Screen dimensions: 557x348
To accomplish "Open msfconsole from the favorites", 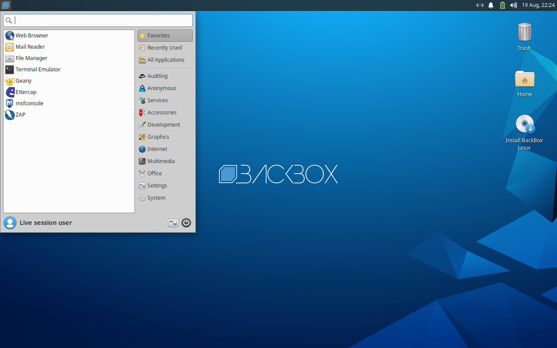I will (29, 103).
